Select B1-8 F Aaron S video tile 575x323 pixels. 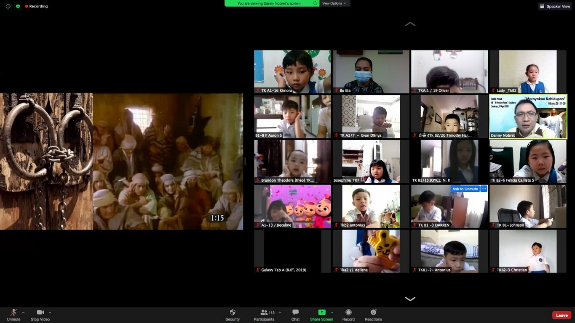(292, 116)
